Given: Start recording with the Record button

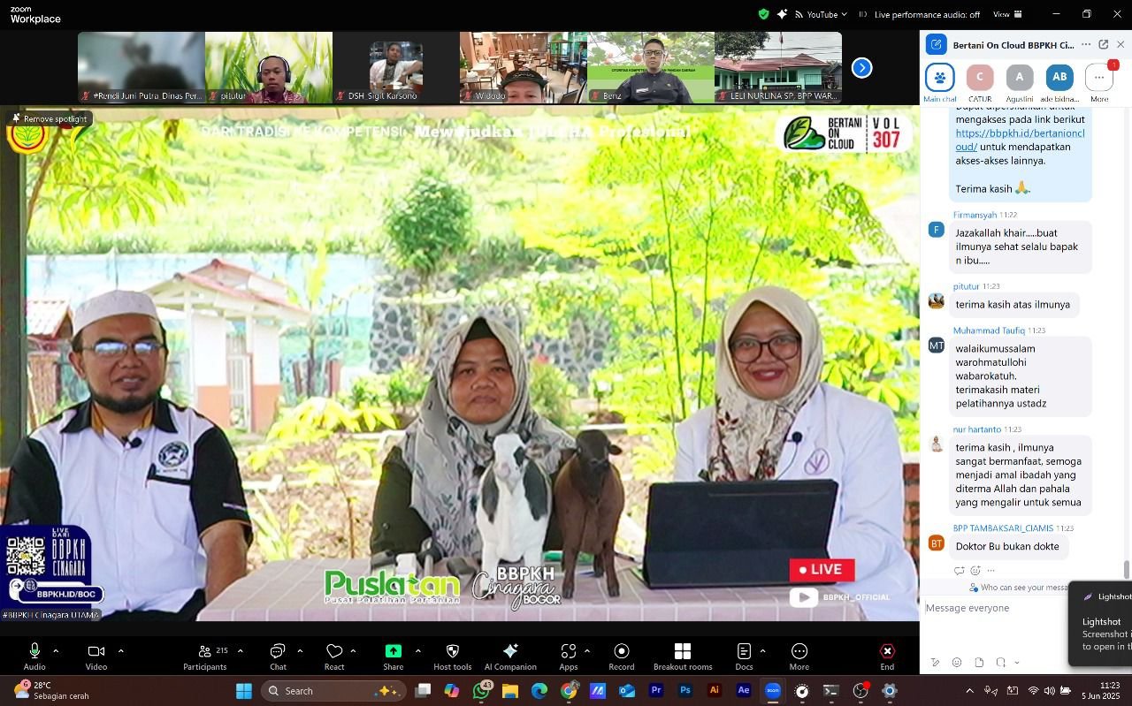Looking at the screenshot, I should [621, 652].
